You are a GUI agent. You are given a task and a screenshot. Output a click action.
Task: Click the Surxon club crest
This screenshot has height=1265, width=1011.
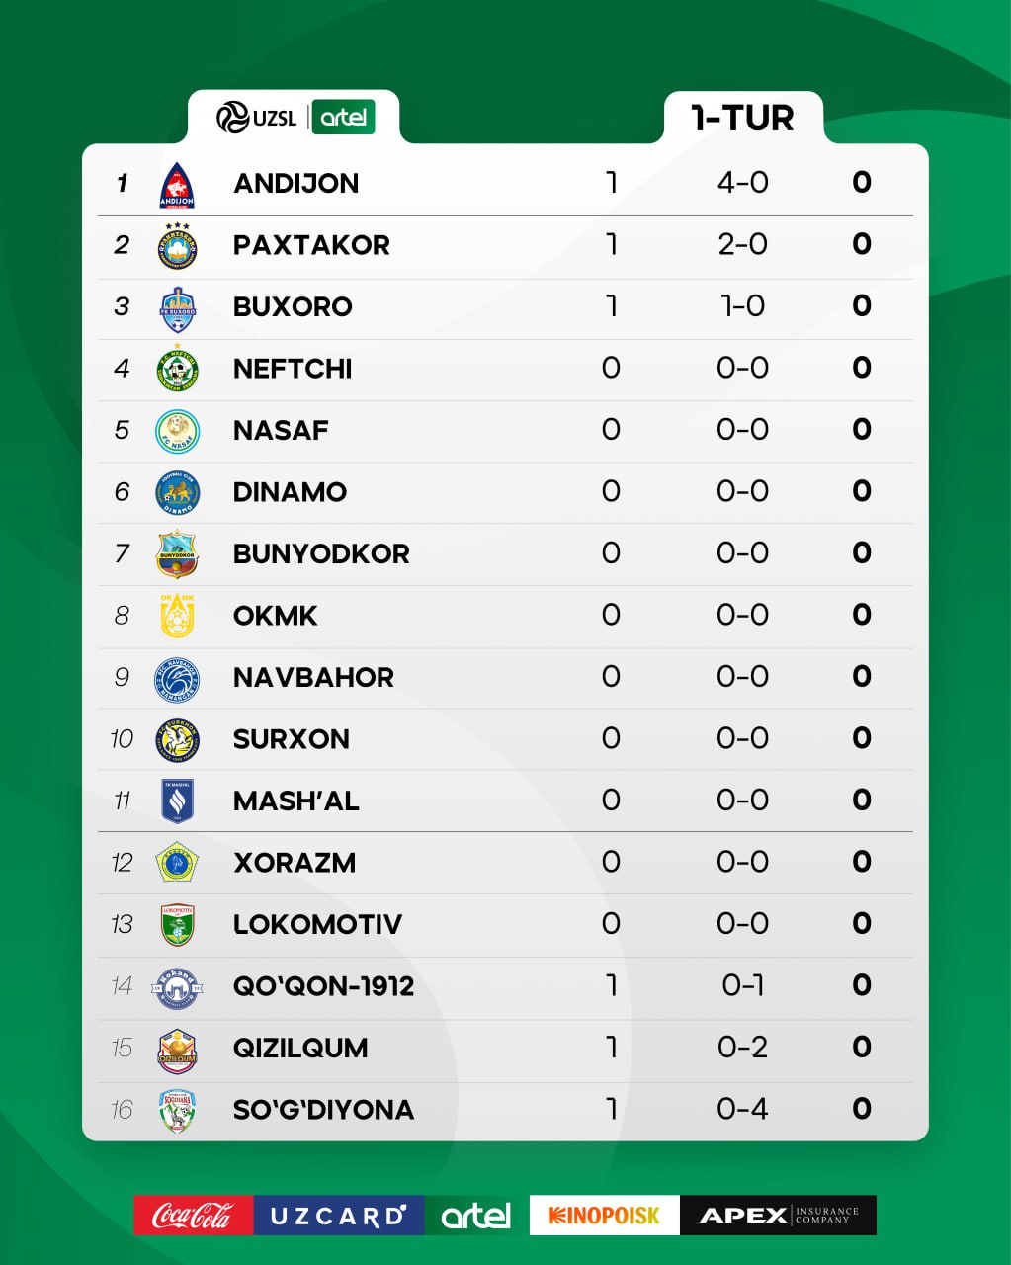178,740
